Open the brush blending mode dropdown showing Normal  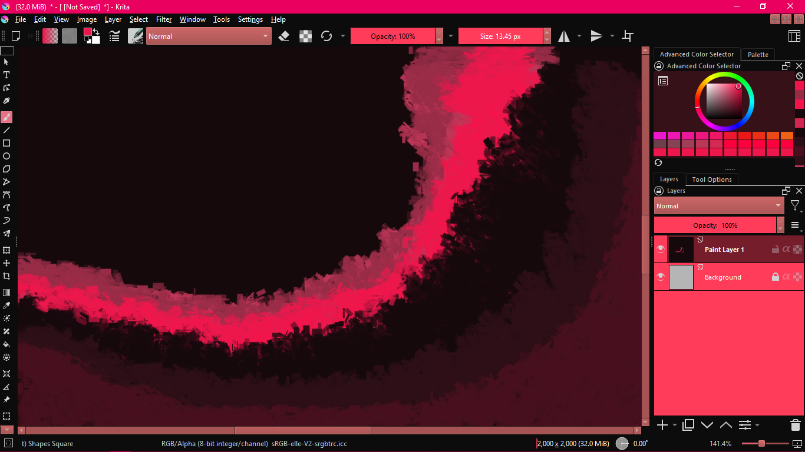point(207,36)
